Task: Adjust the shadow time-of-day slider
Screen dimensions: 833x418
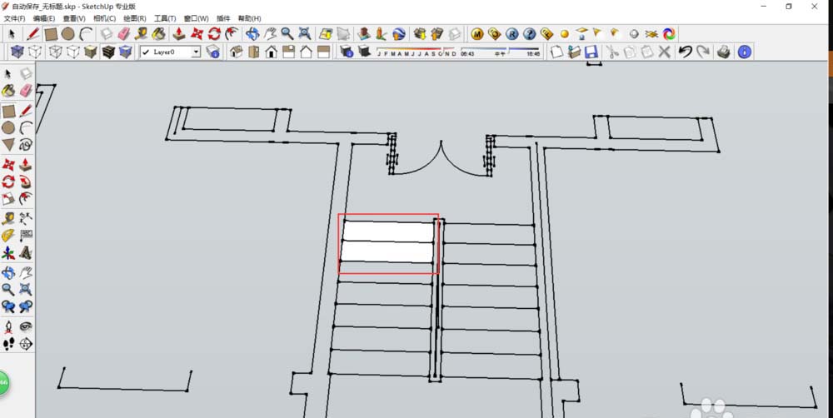Action: coord(500,52)
